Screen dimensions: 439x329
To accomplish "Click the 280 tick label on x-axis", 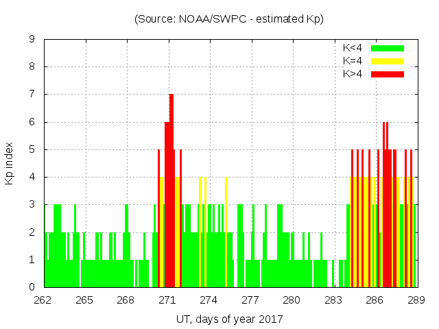I will pyautogui.click(x=292, y=300).
